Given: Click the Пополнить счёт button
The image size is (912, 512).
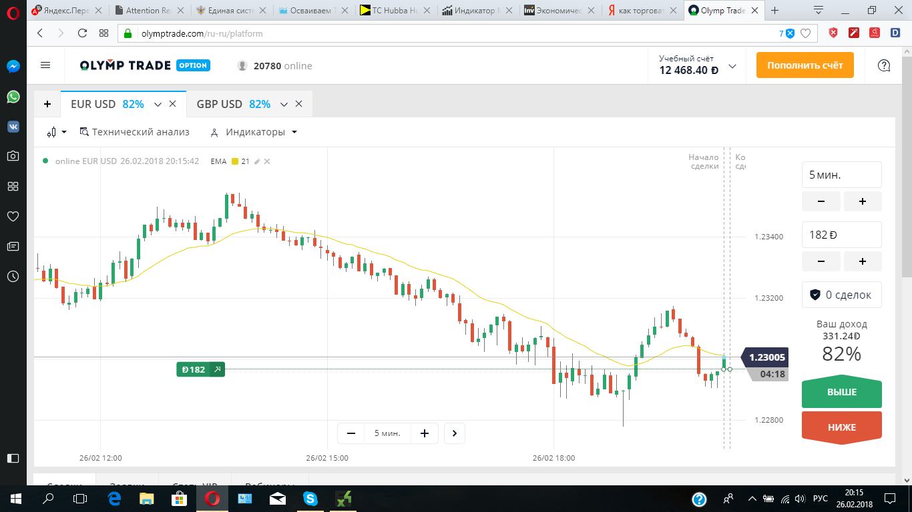Looking at the screenshot, I should (805, 65).
